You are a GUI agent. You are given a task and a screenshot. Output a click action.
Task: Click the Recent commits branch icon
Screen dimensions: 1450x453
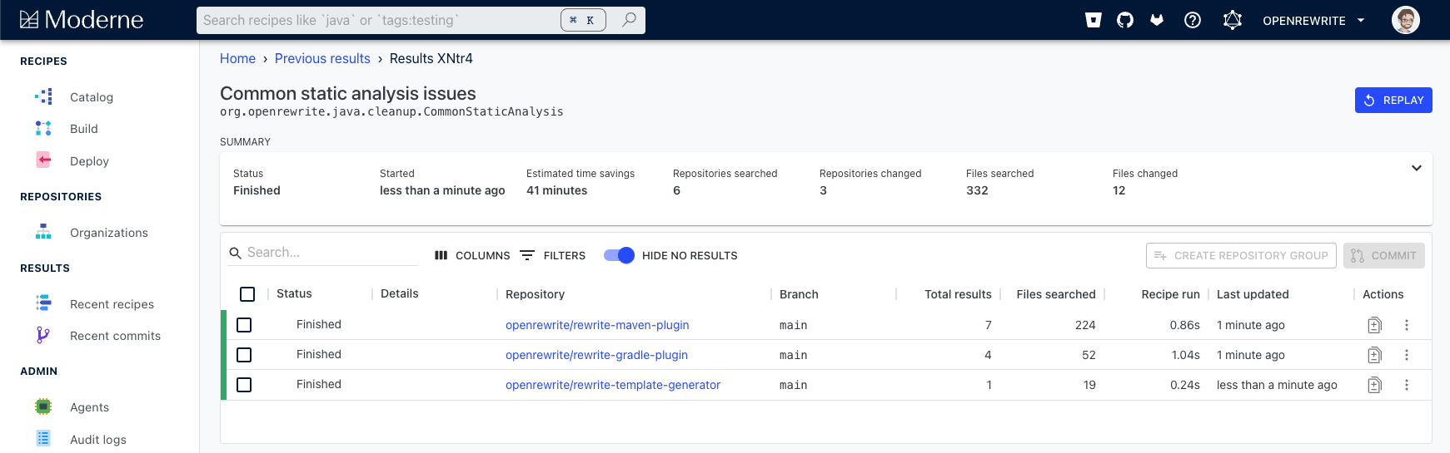(x=43, y=335)
